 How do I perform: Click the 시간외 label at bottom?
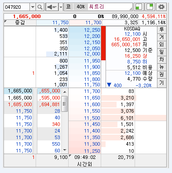[84, 164]
